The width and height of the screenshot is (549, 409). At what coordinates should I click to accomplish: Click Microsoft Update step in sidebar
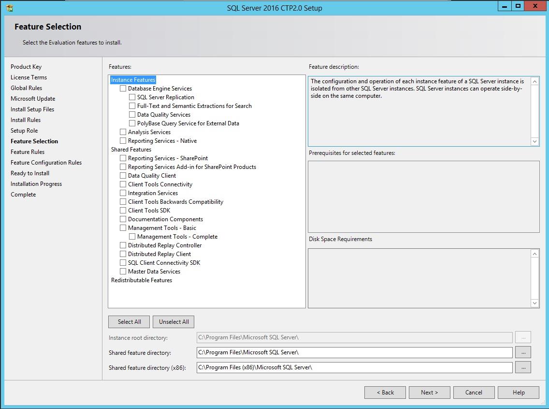click(x=33, y=99)
